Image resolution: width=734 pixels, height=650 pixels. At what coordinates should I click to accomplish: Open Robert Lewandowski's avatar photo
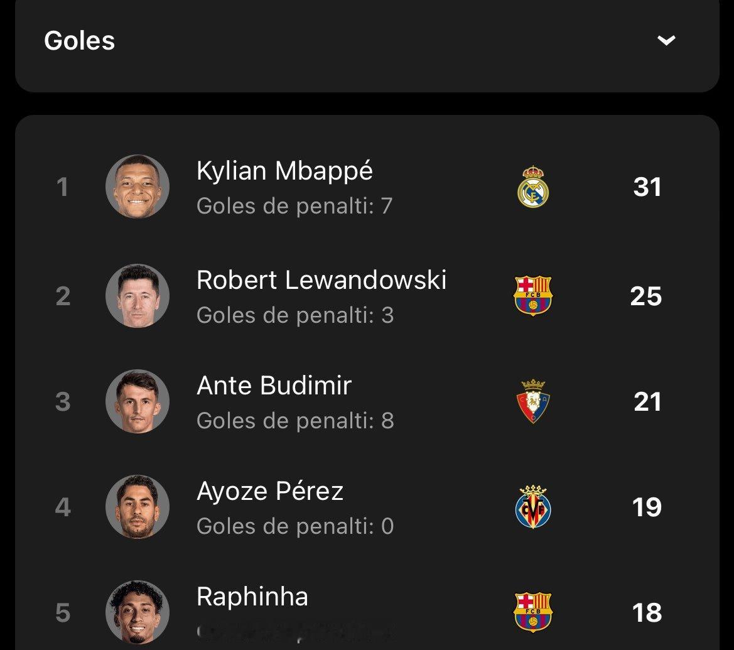coord(137,296)
